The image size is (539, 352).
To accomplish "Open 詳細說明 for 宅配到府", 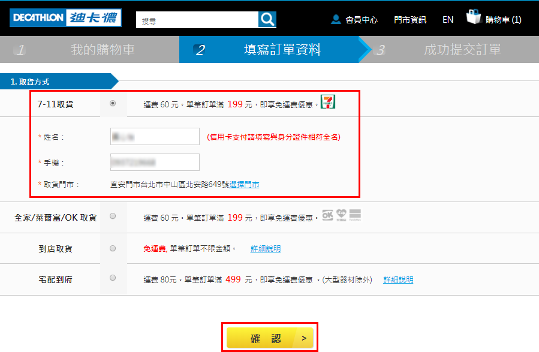I will coord(398,280).
